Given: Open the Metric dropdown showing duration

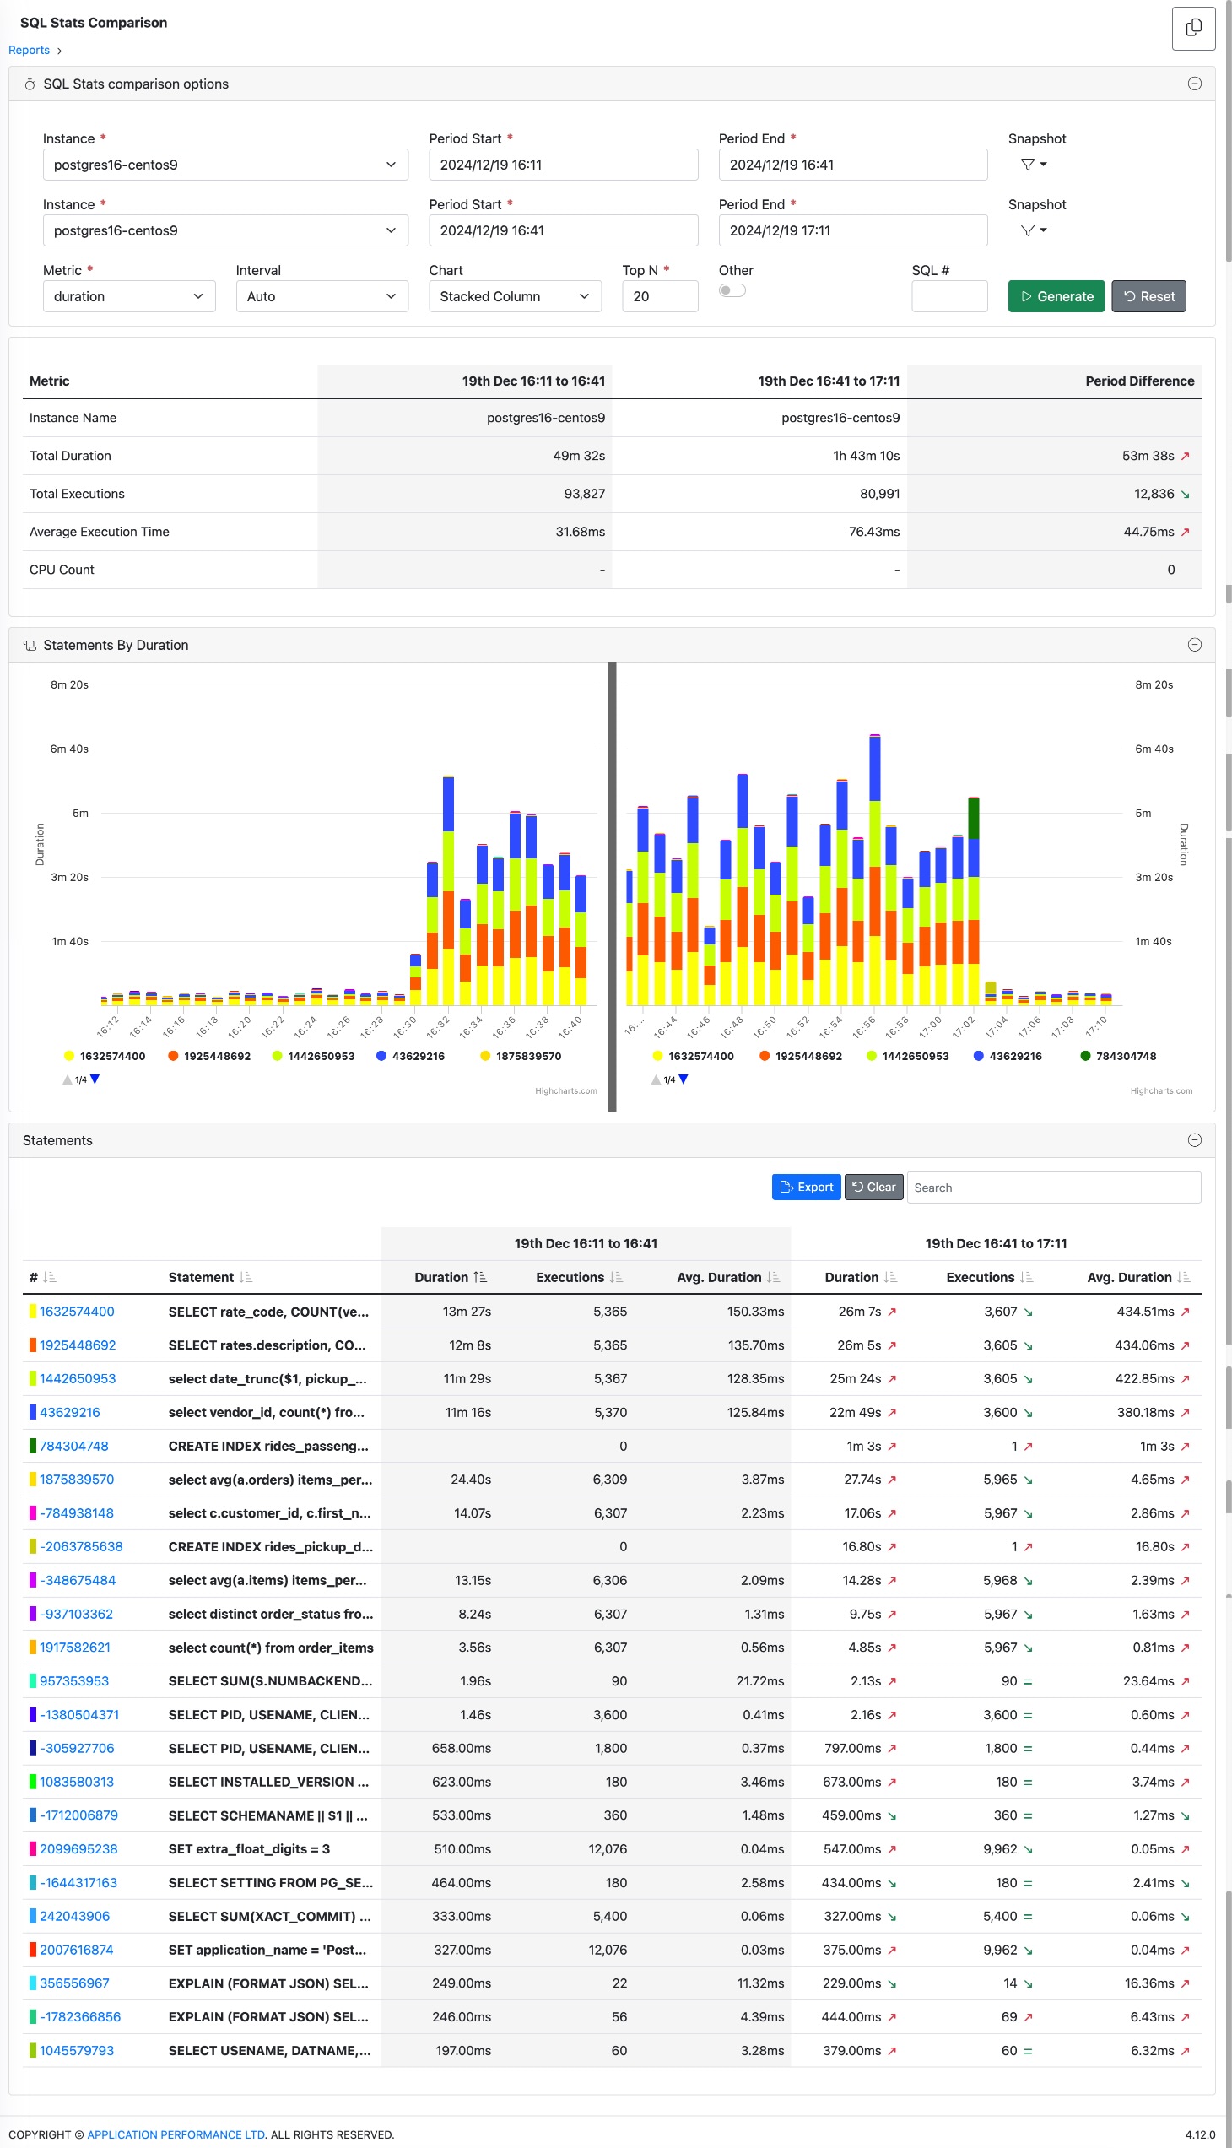Looking at the screenshot, I should (128, 296).
